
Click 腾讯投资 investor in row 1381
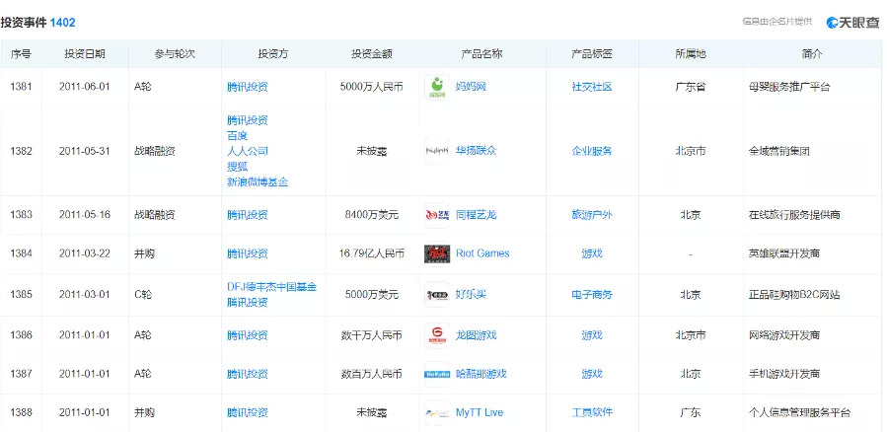click(x=248, y=87)
